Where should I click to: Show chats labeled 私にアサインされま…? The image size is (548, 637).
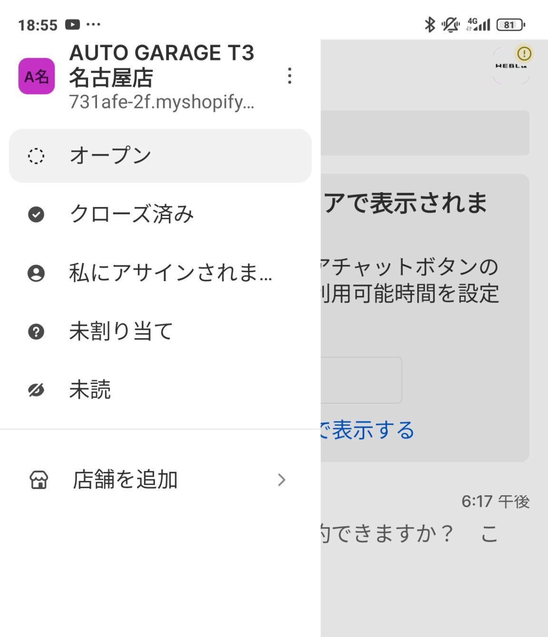pos(160,273)
